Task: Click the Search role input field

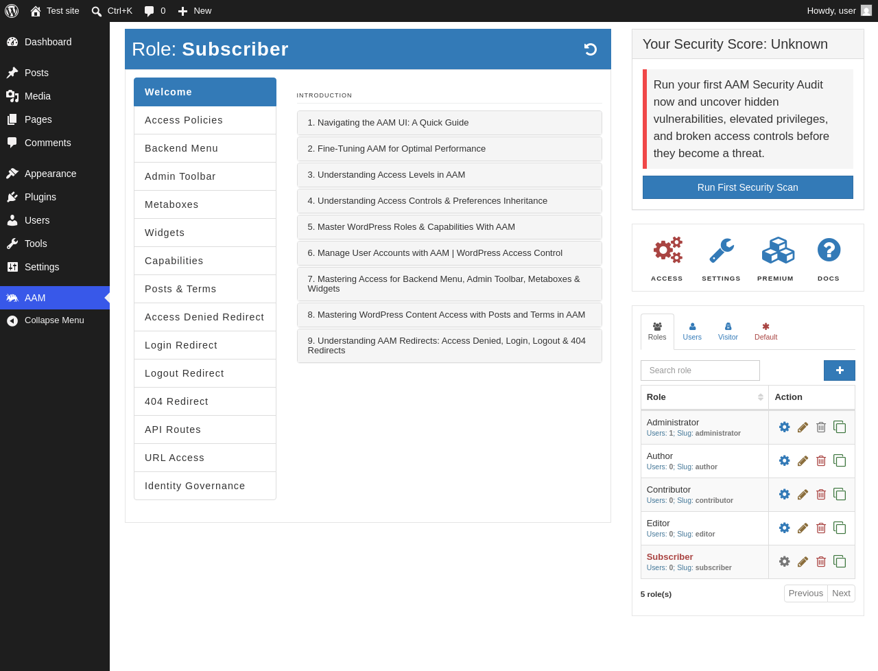Action: click(x=700, y=370)
